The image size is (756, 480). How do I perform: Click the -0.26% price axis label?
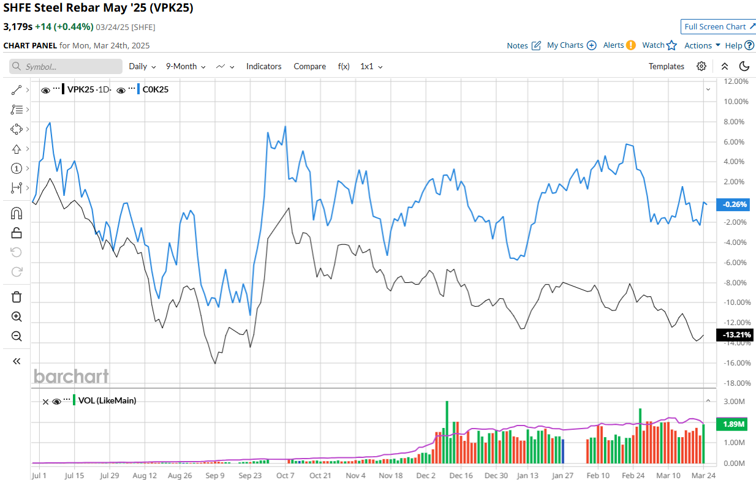pos(735,204)
